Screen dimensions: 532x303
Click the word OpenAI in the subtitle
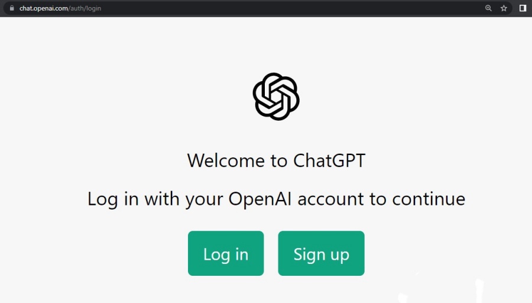pyautogui.click(x=260, y=199)
